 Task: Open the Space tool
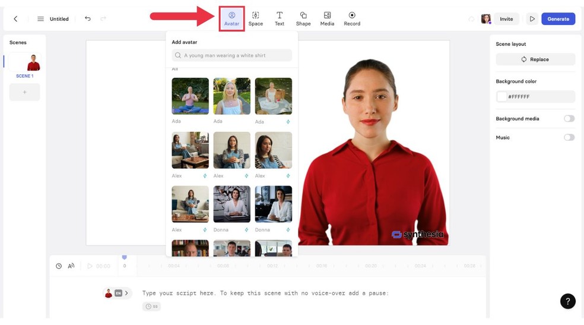pos(255,18)
